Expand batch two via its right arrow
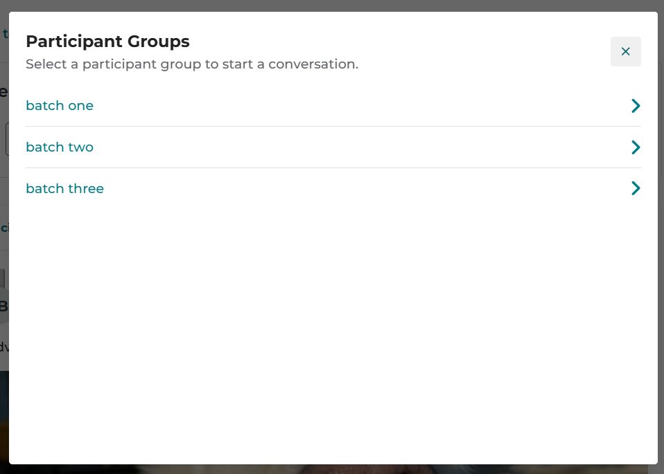The width and height of the screenshot is (664, 474). pos(636,147)
